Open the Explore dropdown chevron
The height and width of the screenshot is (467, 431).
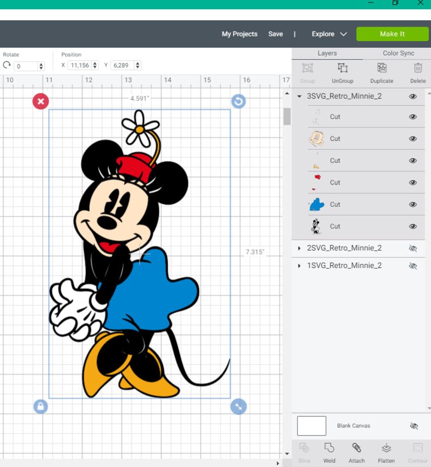pyautogui.click(x=344, y=34)
